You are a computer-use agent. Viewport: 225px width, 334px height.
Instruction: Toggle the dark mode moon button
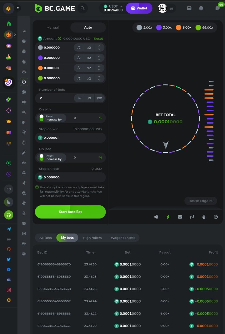(9, 202)
